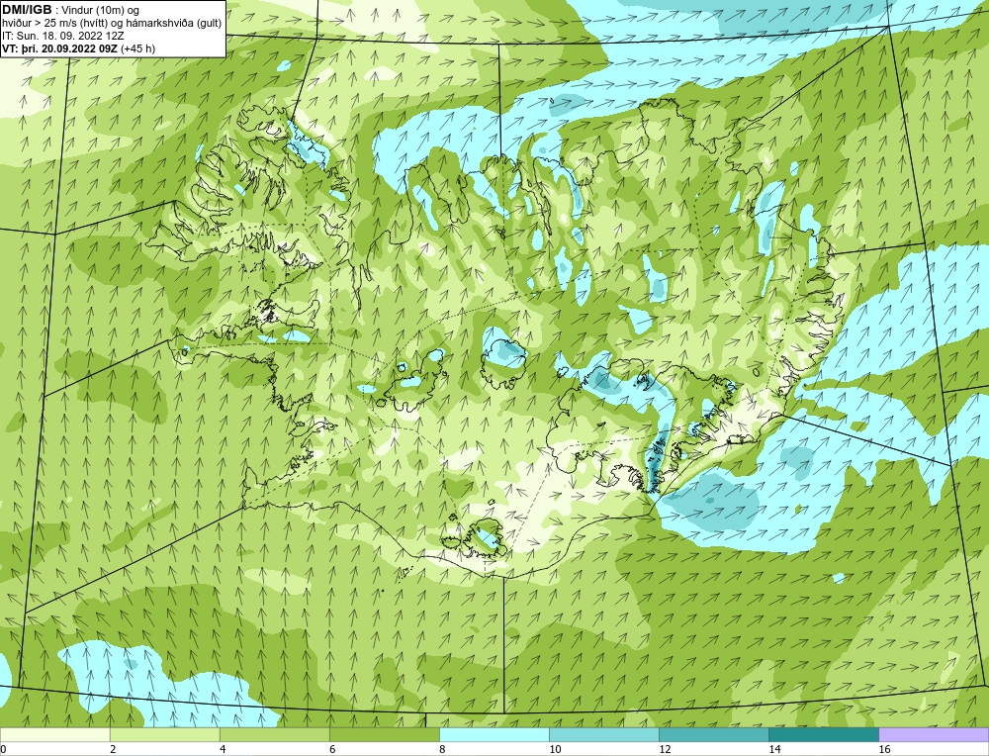Click the legend scale label "8"
The height and width of the screenshot is (756, 989).
442,749
